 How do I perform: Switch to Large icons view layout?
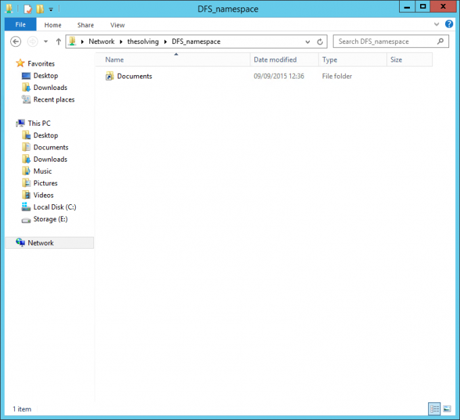point(446,409)
